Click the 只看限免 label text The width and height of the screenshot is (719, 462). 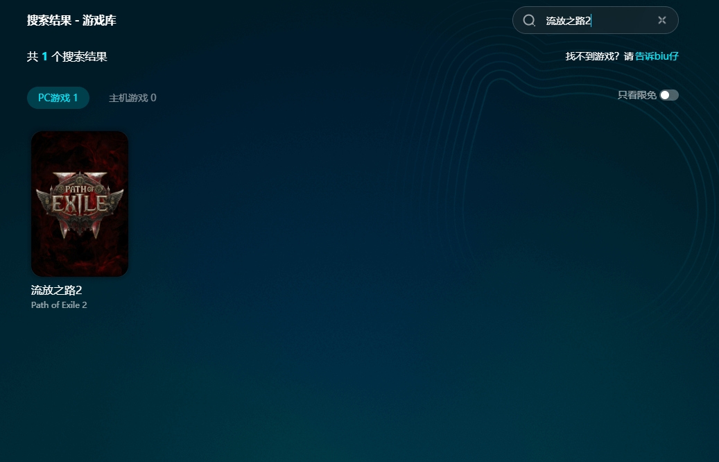(x=636, y=95)
